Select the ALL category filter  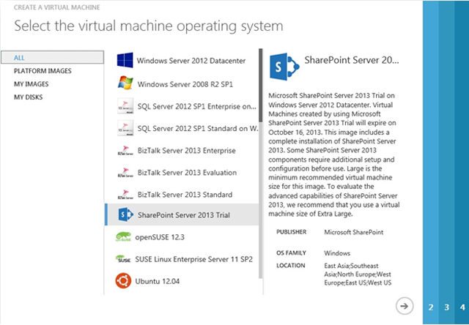pyautogui.click(x=52, y=58)
